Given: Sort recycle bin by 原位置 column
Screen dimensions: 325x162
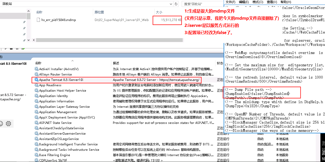Looking at the screenshot, I should coord(99,12).
